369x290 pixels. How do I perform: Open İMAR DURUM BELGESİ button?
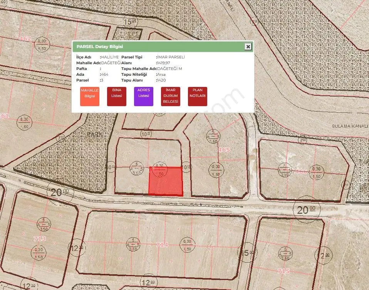pyautogui.click(x=171, y=97)
